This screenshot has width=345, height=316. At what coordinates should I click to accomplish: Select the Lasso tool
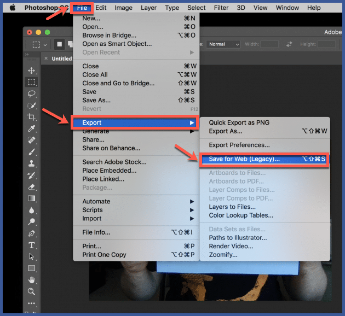[31, 94]
